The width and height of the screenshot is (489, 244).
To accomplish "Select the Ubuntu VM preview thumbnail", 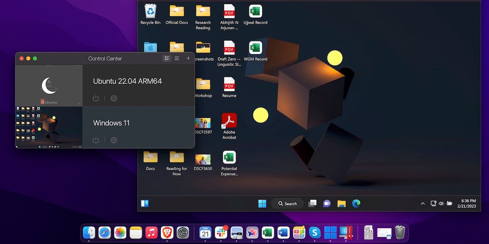I will click(x=49, y=86).
